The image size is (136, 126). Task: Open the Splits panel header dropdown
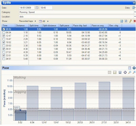[134, 3]
